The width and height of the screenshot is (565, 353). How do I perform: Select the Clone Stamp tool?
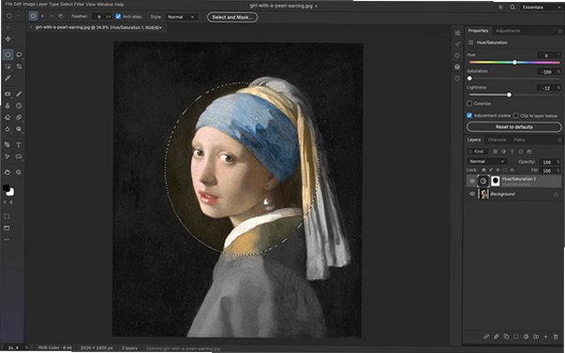[7, 106]
